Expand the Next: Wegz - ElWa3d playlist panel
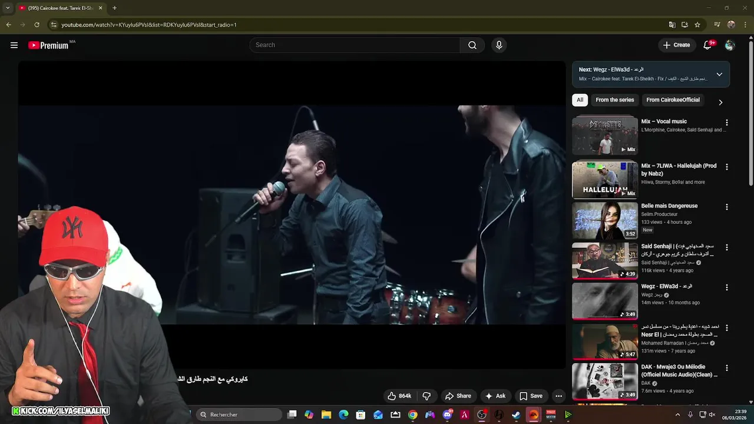This screenshot has height=424, width=754. coord(719,74)
